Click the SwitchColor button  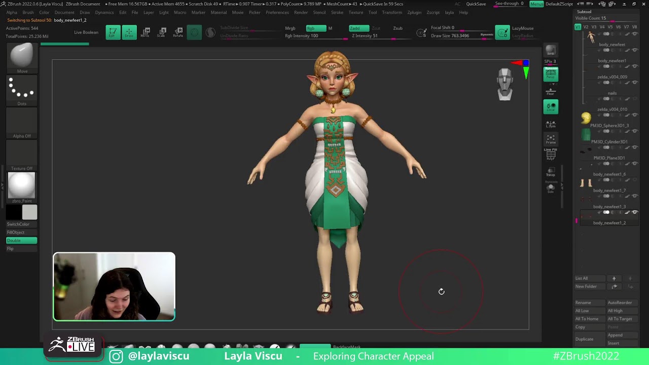[x=22, y=224]
